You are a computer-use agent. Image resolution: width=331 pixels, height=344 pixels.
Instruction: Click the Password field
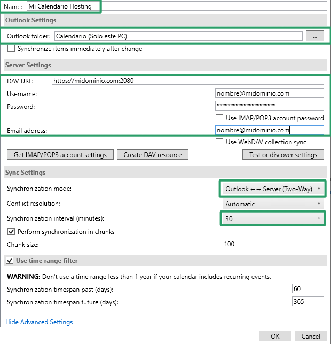point(269,106)
